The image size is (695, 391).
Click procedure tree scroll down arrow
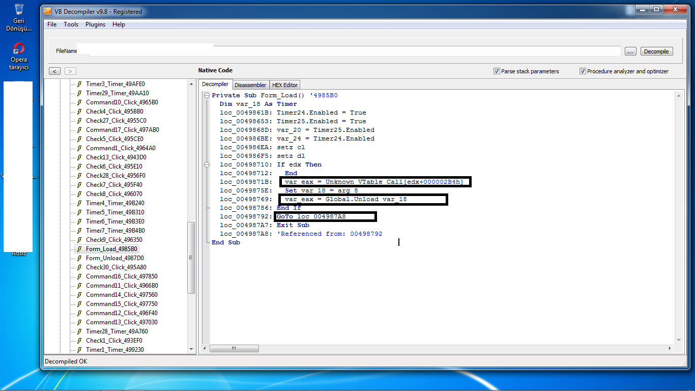click(x=191, y=349)
